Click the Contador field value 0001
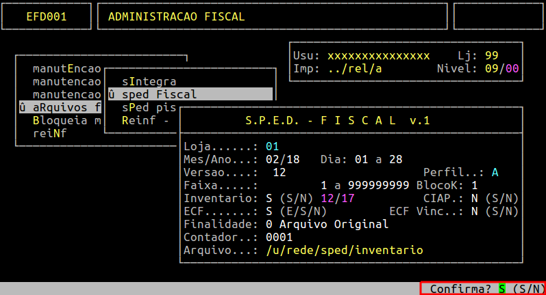The height and width of the screenshot is (295, 546). point(280,237)
